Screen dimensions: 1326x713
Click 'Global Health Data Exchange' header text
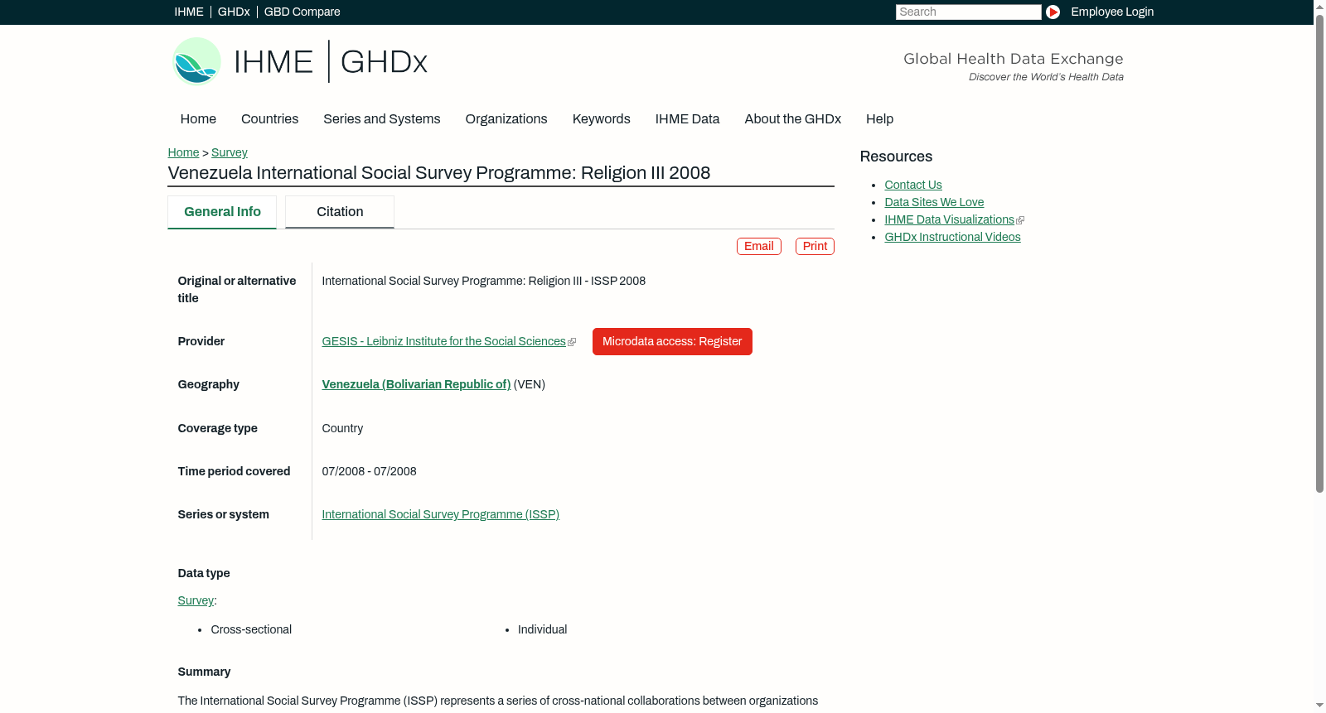pos(1013,59)
